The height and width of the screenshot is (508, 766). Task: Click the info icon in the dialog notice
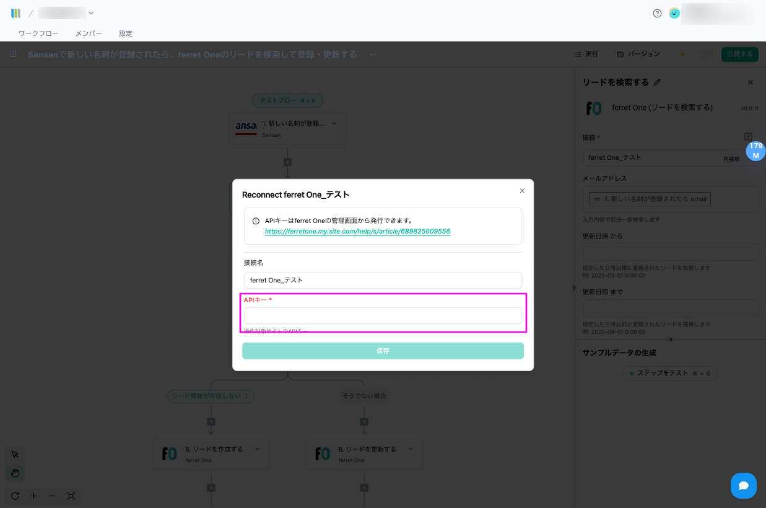pyautogui.click(x=256, y=221)
